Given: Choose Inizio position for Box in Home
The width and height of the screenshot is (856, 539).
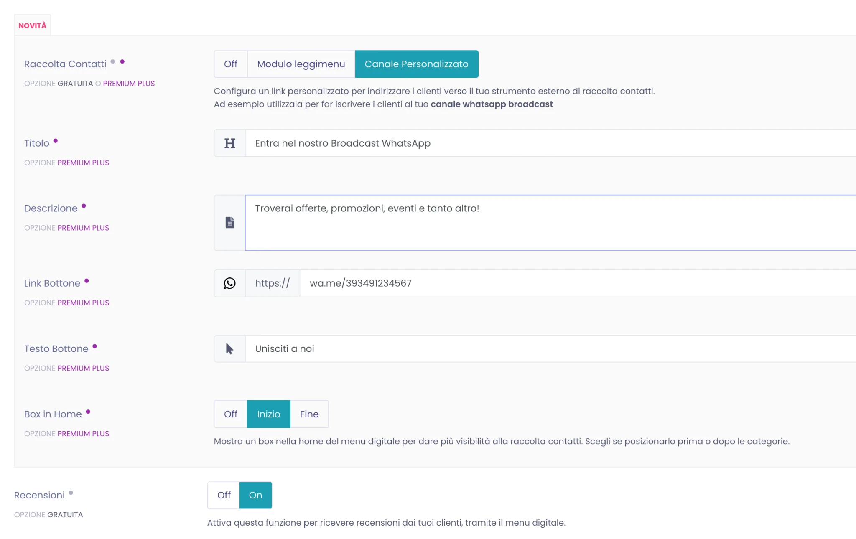Looking at the screenshot, I should coord(269,414).
